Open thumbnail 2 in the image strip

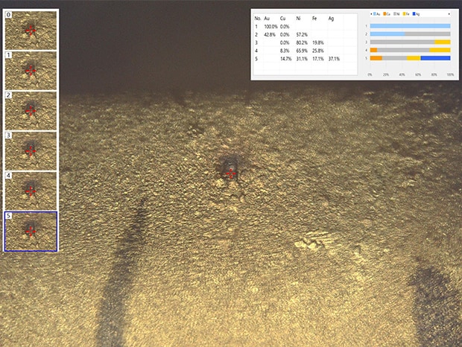click(31, 110)
